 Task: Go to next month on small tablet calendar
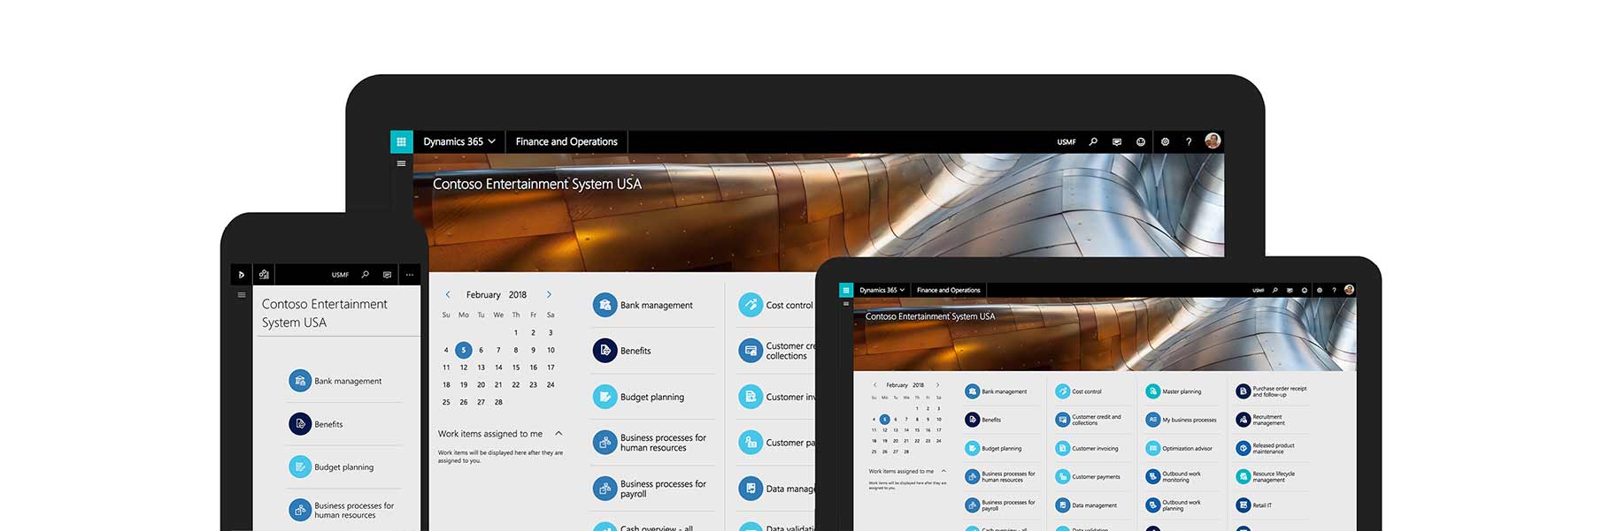tap(938, 385)
